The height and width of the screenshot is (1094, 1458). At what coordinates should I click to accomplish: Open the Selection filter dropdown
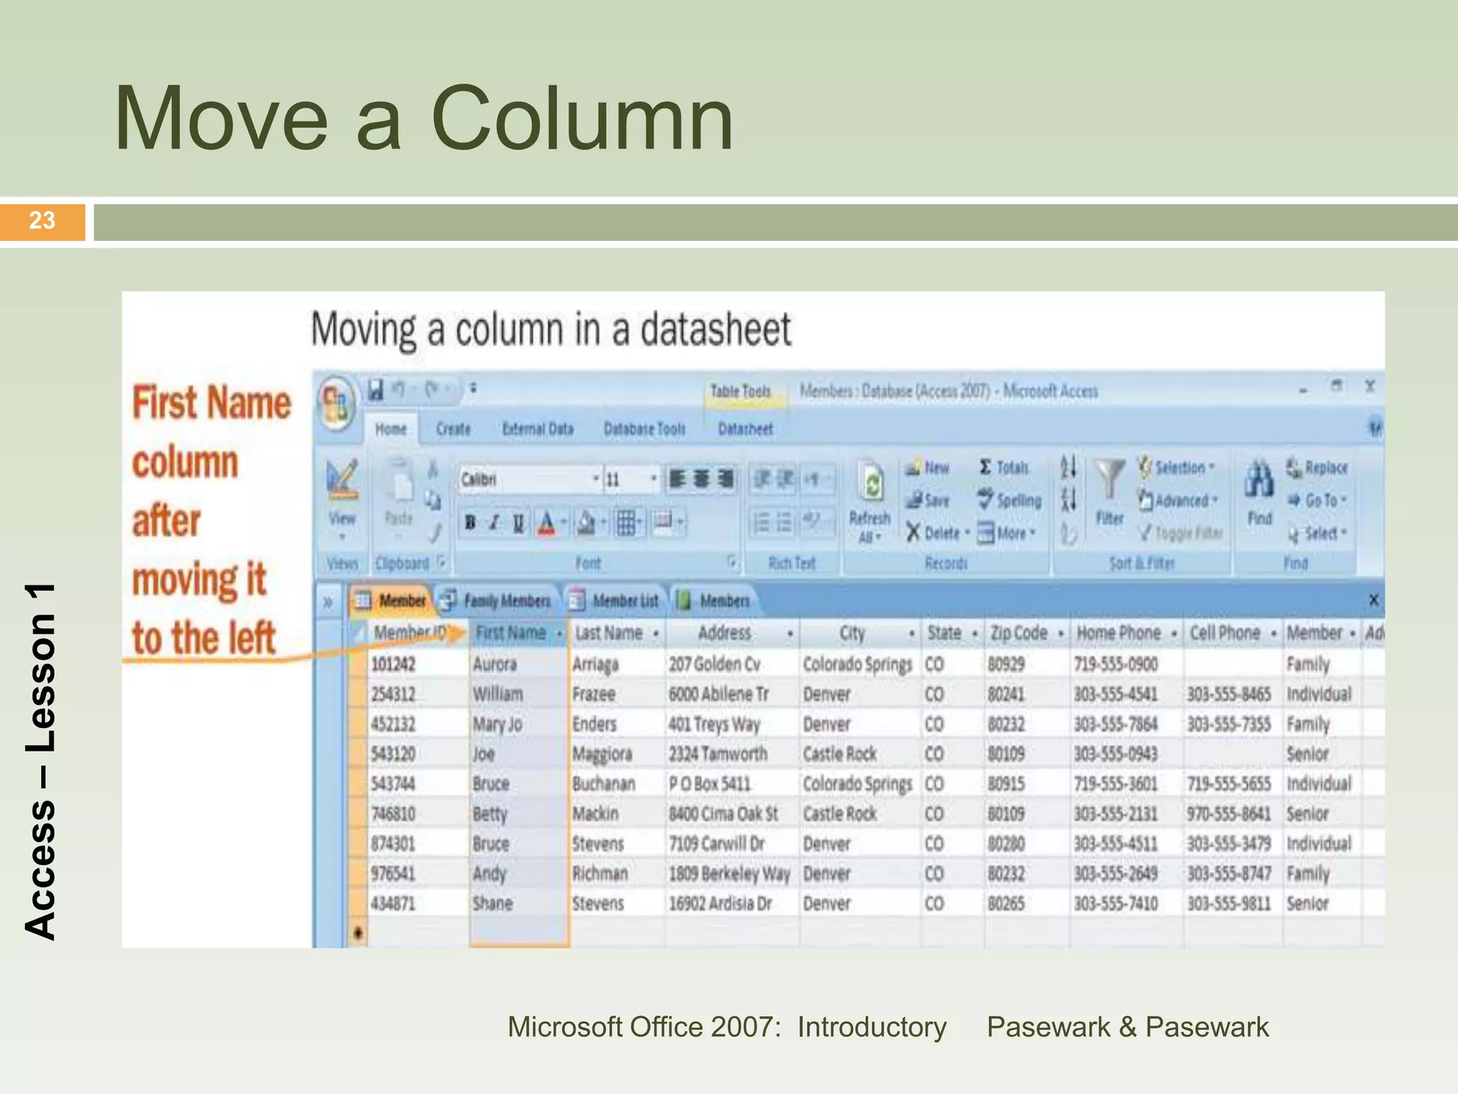pos(1176,467)
